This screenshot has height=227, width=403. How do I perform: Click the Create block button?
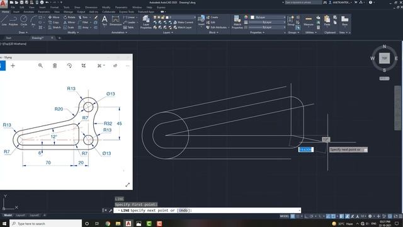(212, 17)
